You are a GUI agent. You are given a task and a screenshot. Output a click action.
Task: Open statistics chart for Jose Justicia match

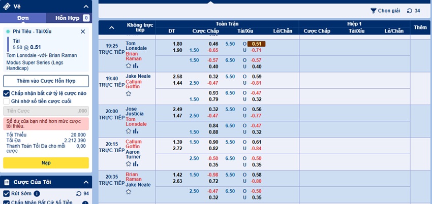point(136,131)
